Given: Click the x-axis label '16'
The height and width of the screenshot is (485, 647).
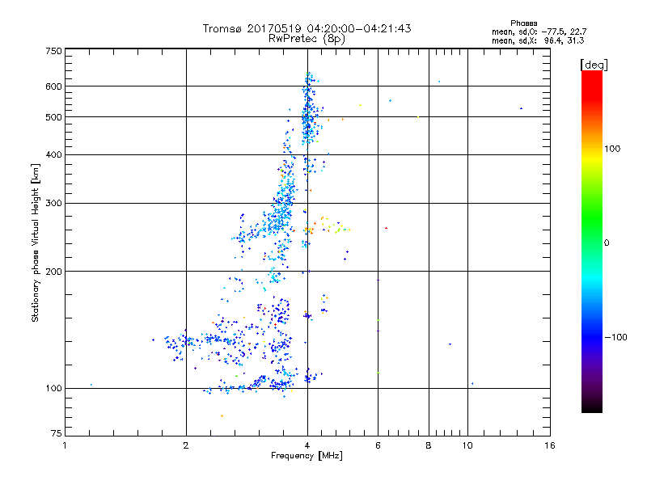Looking at the screenshot, I should pos(550,445).
